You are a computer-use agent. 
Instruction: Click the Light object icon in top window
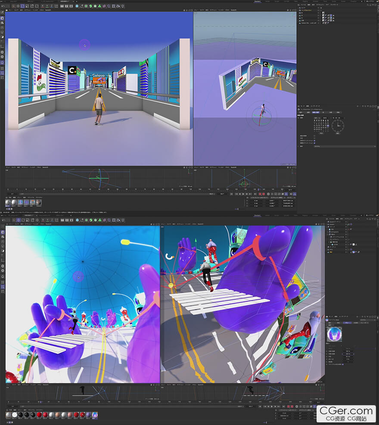tap(123, 6)
